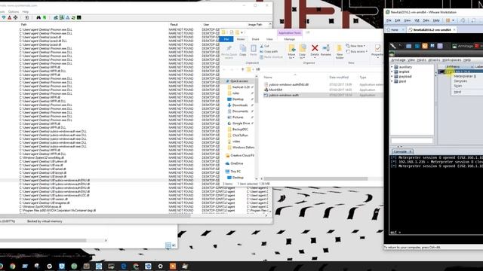Click the Filter icon in Process Monitor toolbar
This screenshot has width=483, height=271.
pos(4,17)
